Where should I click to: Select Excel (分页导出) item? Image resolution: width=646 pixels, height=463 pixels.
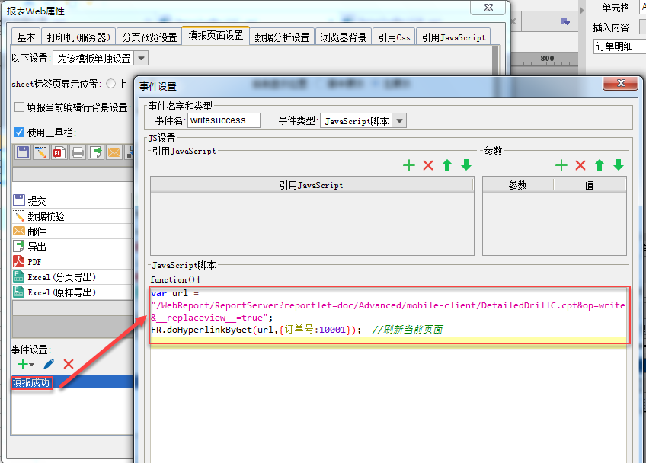72,277
